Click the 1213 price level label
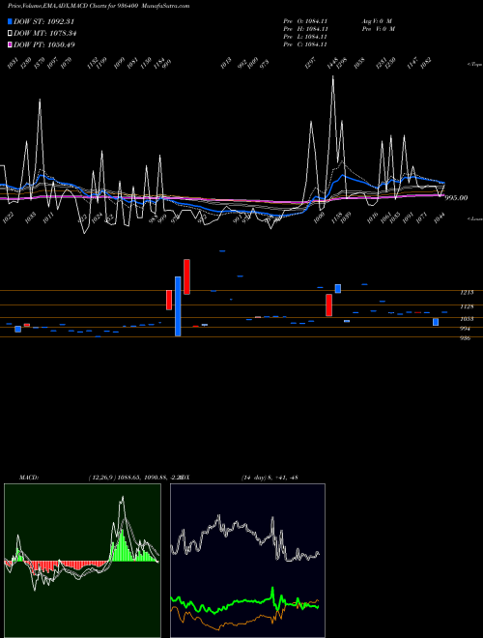483x638 pixels. pos(467,293)
